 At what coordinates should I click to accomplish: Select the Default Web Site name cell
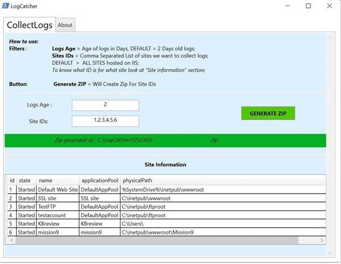point(58,190)
